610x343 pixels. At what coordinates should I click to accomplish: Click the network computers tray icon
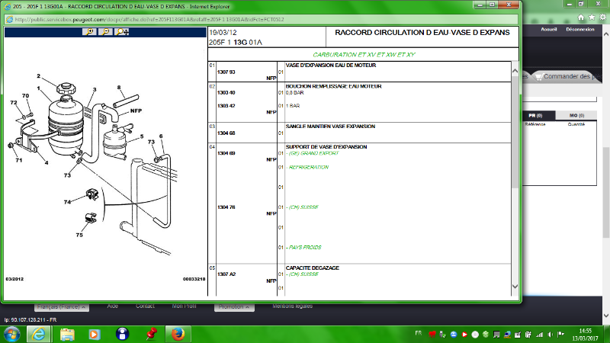pyautogui.click(x=507, y=335)
